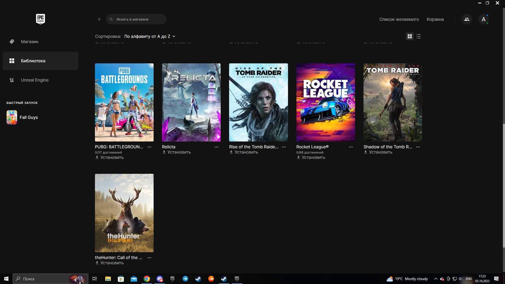Open Rocket League cover art
Screen dimensions: 505x284
(326, 102)
